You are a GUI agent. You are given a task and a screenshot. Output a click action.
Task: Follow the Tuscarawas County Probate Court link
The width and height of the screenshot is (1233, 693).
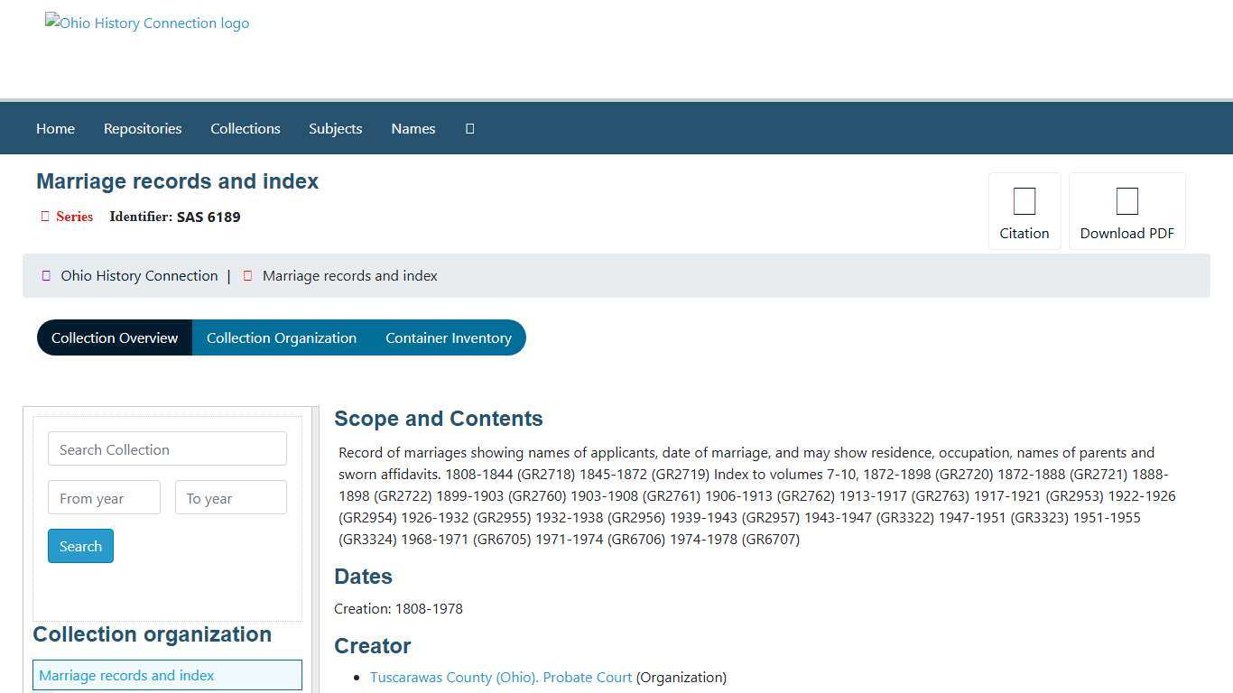pos(501,677)
